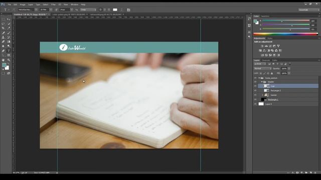Select the Crop tool
Image resolution: width=321 pixels, height=180 pixels.
pos(4,28)
